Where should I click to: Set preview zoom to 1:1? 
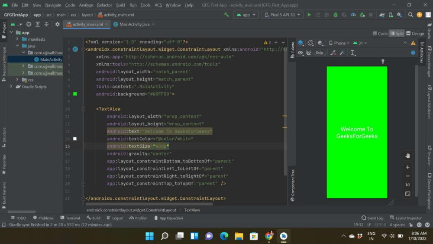tap(407, 185)
